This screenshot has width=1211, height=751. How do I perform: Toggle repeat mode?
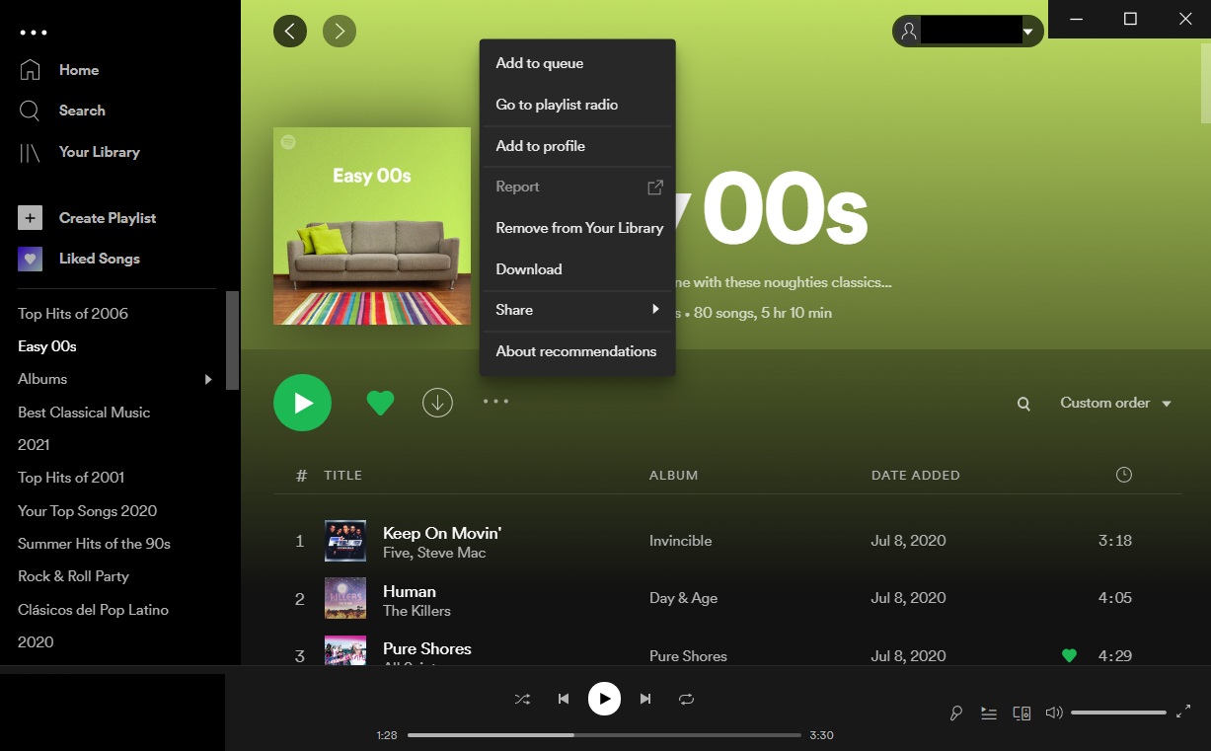pos(686,699)
